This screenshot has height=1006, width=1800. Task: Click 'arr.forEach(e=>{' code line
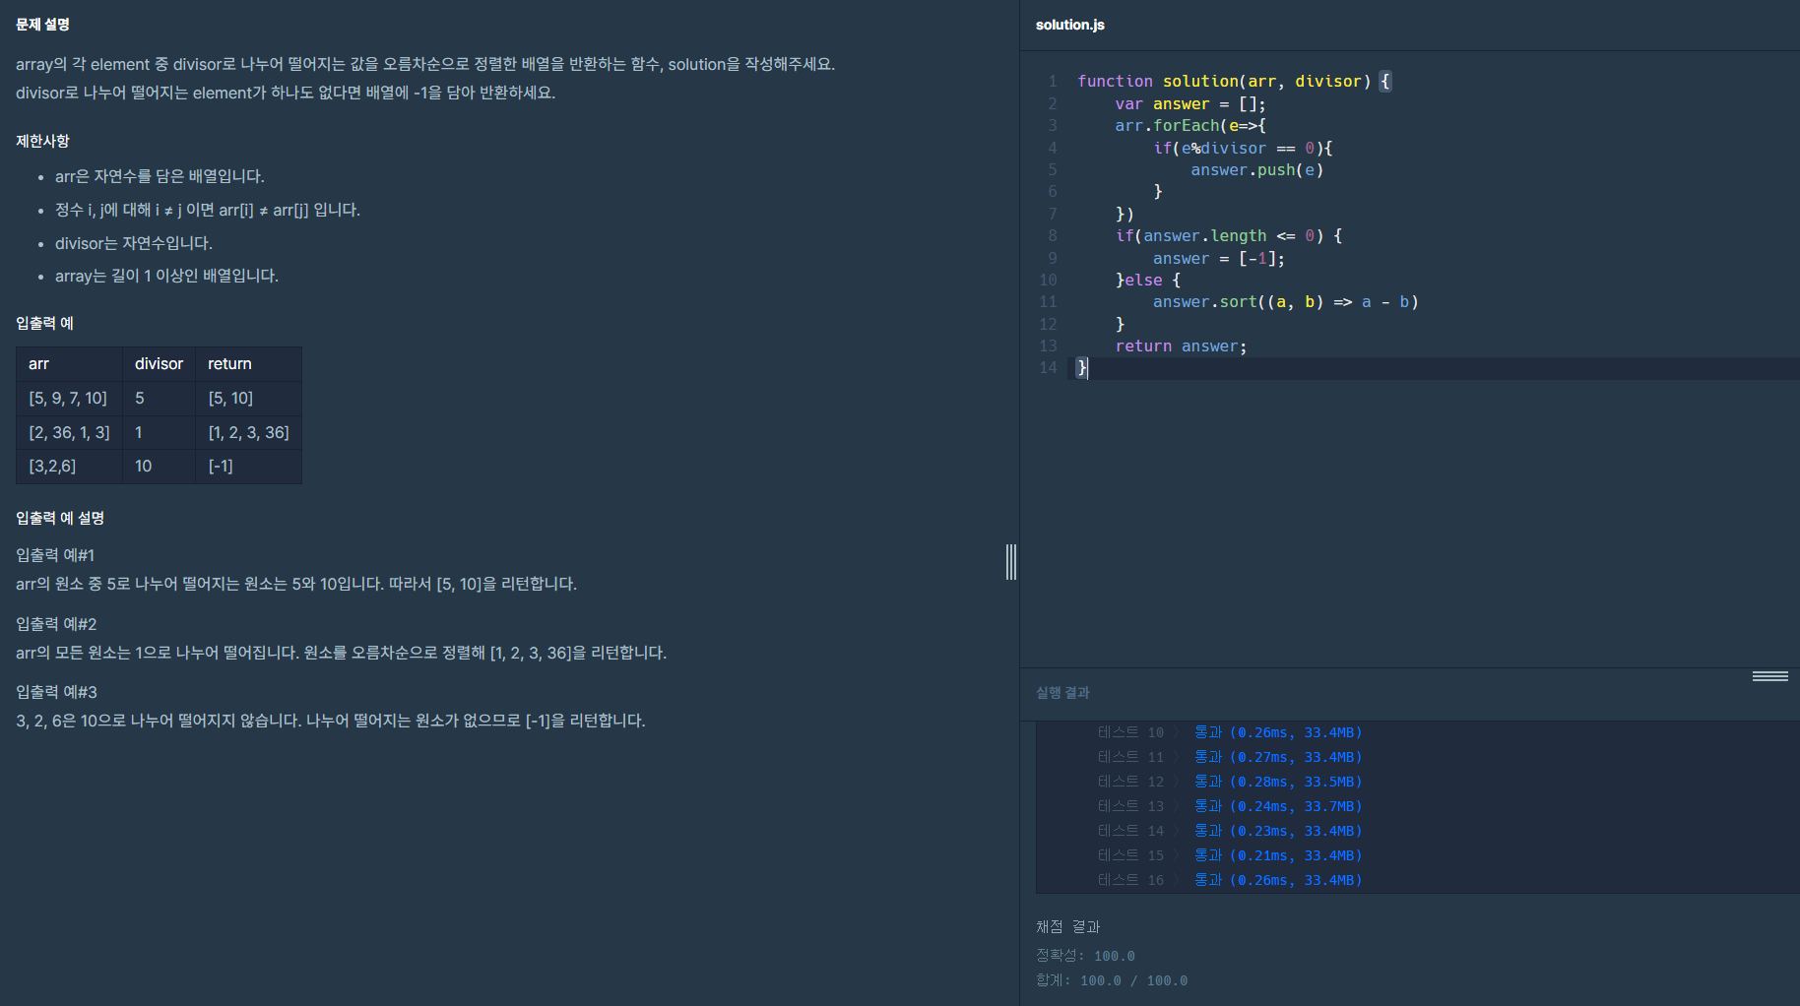(x=1190, y=125)
